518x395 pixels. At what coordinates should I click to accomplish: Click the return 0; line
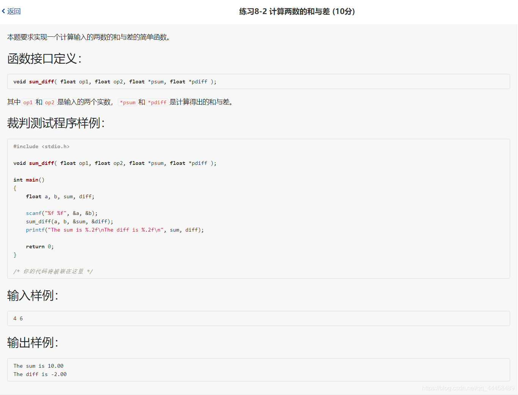click(40, 246)
